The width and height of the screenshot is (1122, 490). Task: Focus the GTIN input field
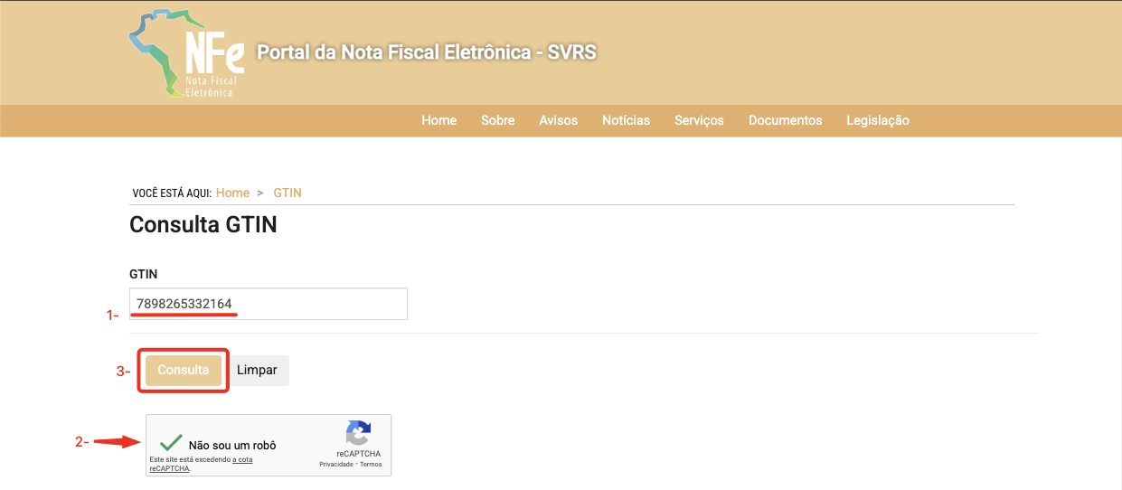click(269, 304)
